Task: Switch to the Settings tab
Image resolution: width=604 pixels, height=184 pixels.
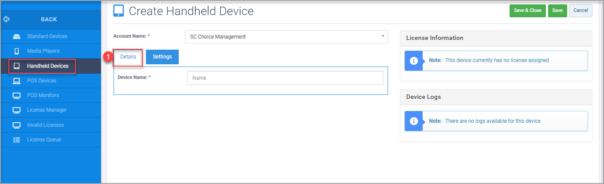Action: pyautogui.click(x=162, y=57)
